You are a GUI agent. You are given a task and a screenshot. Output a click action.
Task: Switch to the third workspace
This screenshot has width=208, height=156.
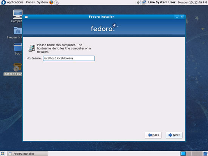(x=194, y=154)
